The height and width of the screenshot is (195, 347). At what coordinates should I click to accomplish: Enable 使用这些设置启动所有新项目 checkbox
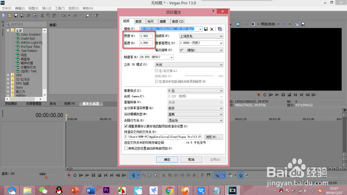point(126,148)
